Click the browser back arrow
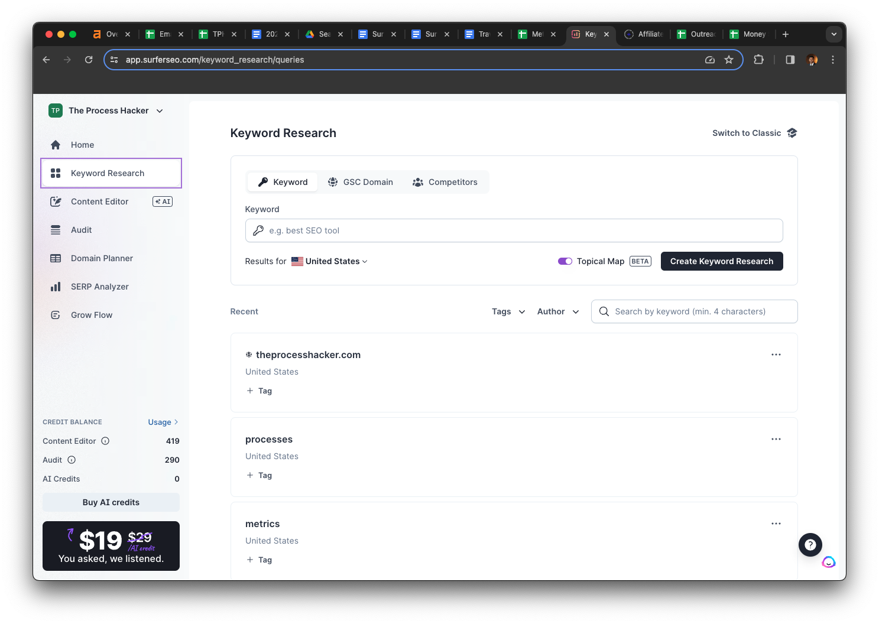The width and height of the screenshot is (879, 624). tap(46, 60)
